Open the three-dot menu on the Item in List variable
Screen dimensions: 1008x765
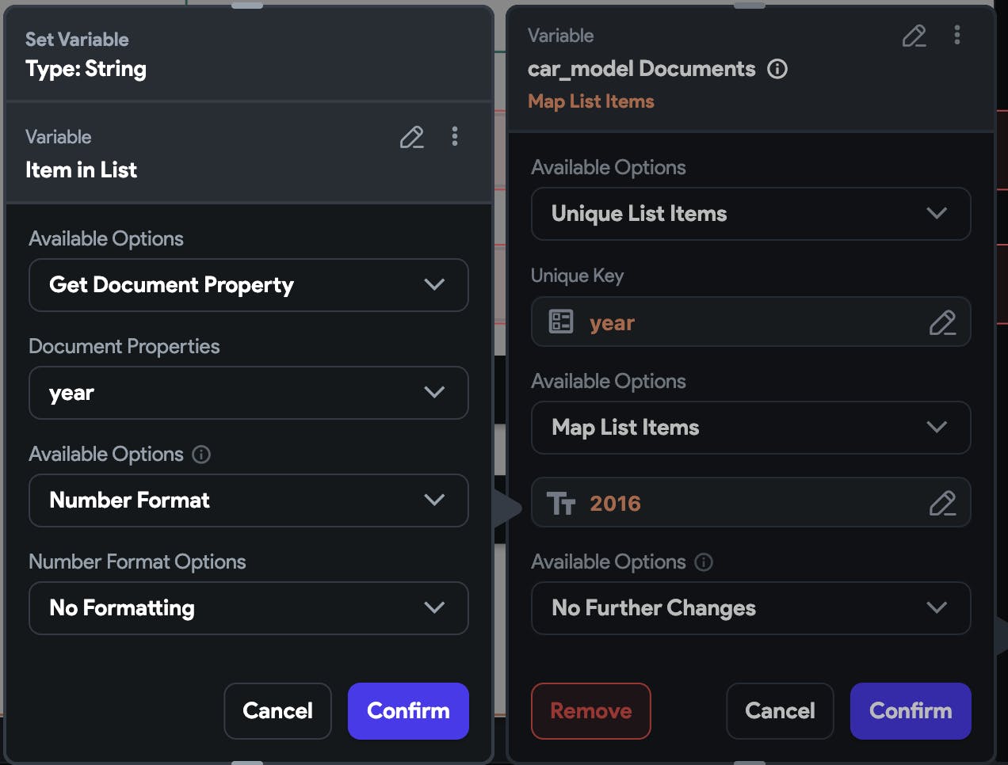click(x=455, y=136)
